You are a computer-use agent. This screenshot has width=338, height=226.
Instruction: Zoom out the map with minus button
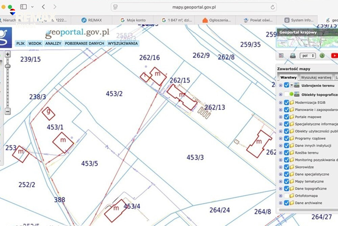pyautogui.click(x=7, y=111)
